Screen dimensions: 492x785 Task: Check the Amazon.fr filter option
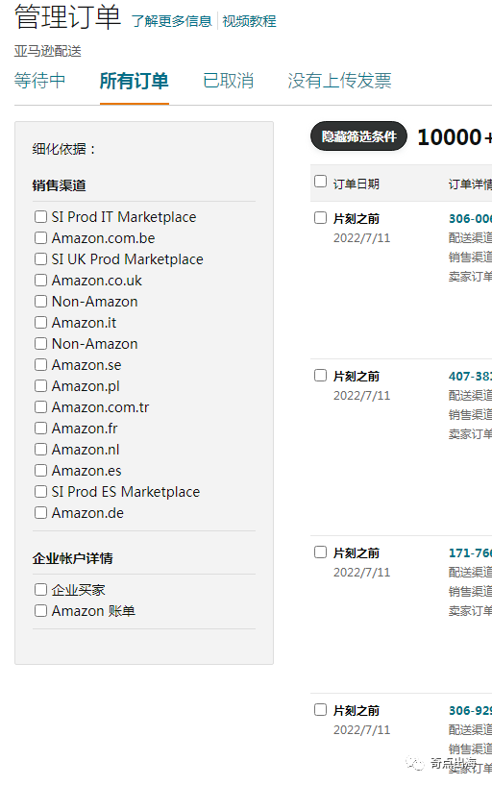pos(40,428)
